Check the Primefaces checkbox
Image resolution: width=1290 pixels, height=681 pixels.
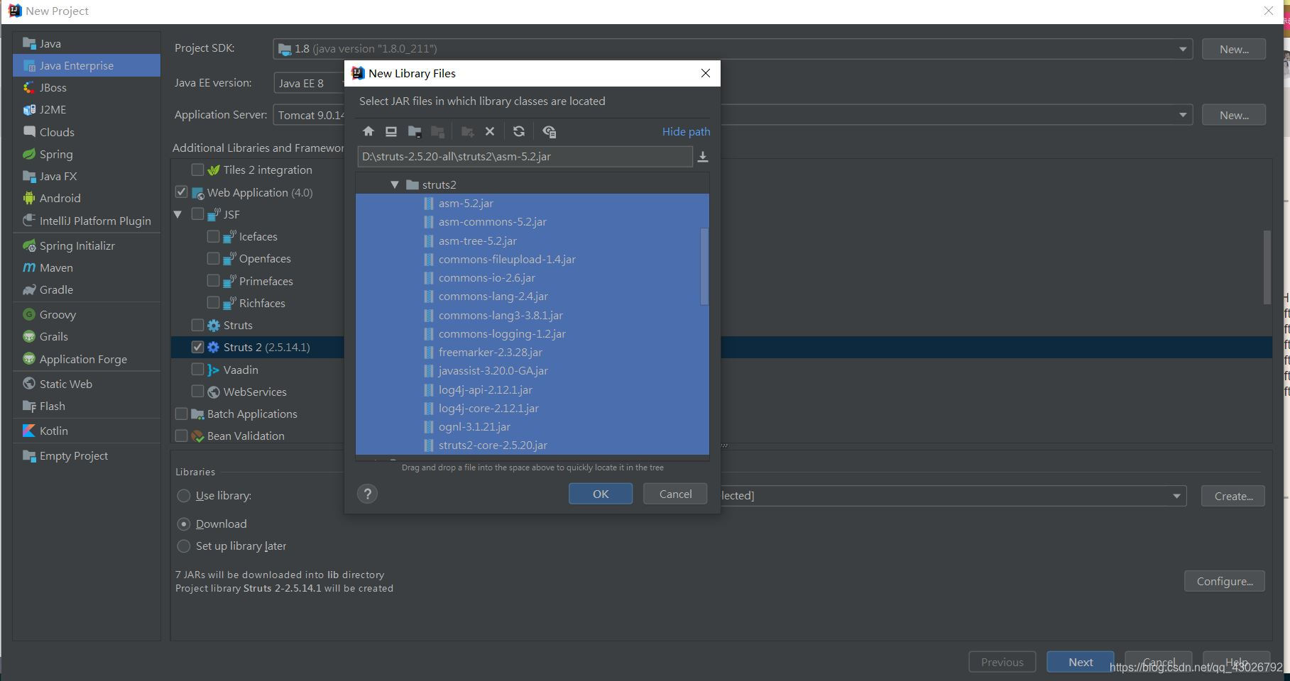point(213,281)
